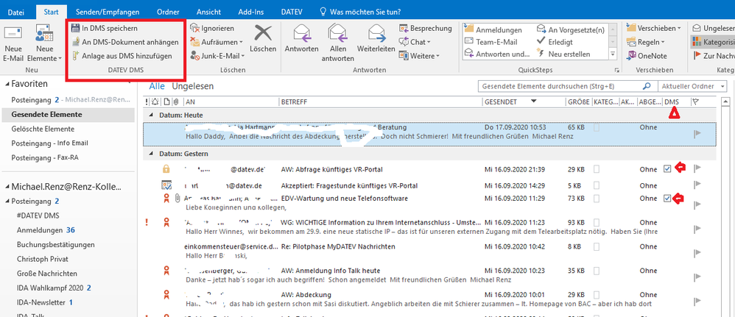The width and height of the screenshot is (735, 317).
Task: Click An DMS-Dokument anhängen
Action: point(76,42)
